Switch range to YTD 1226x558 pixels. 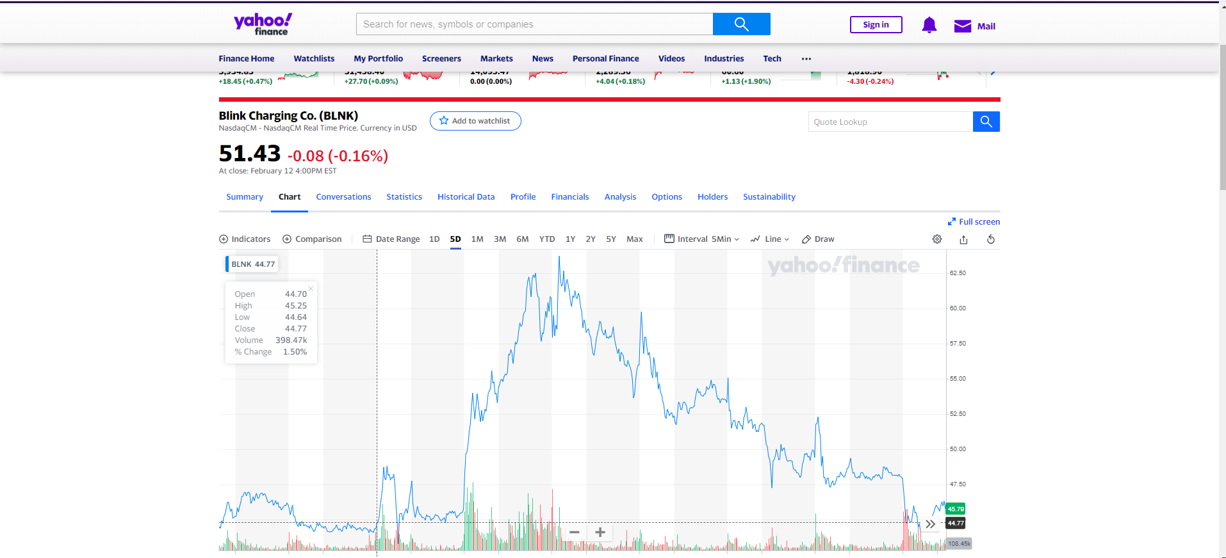547,239
